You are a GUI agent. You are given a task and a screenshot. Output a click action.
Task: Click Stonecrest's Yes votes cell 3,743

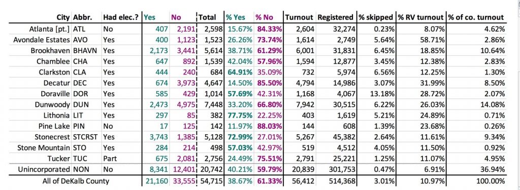[x=154, y=136]
